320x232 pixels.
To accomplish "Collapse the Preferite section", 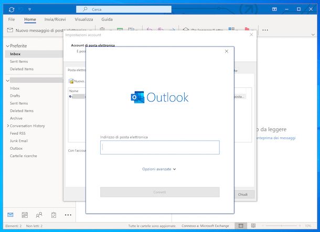I will point(7,46).
